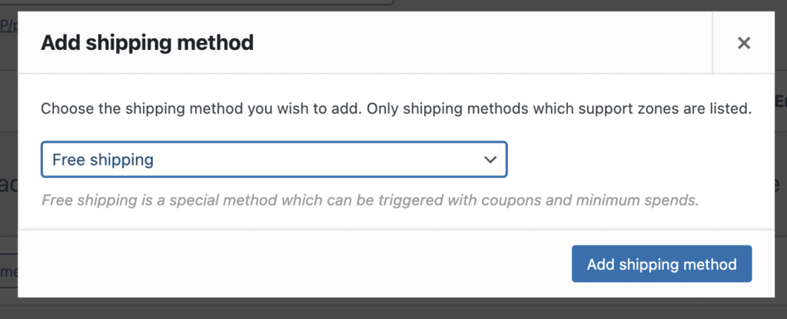Click the underlined link behind dialog's top-left
Viewport: 787px width, 319px height.
(x=7, y=26)
